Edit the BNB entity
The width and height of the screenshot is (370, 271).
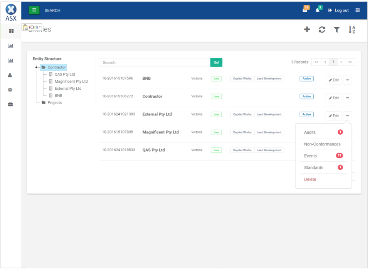[x=334, y=80]
